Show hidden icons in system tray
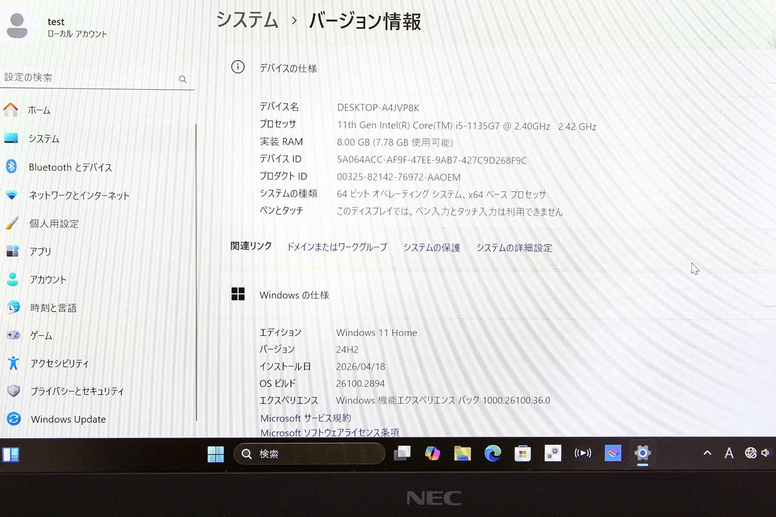Screen dimensions: 776x517 [707, 453]
